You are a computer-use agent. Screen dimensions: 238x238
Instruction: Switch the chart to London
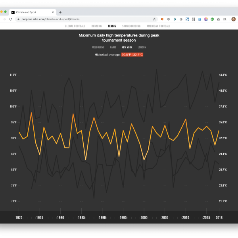[x=142, y=47]
